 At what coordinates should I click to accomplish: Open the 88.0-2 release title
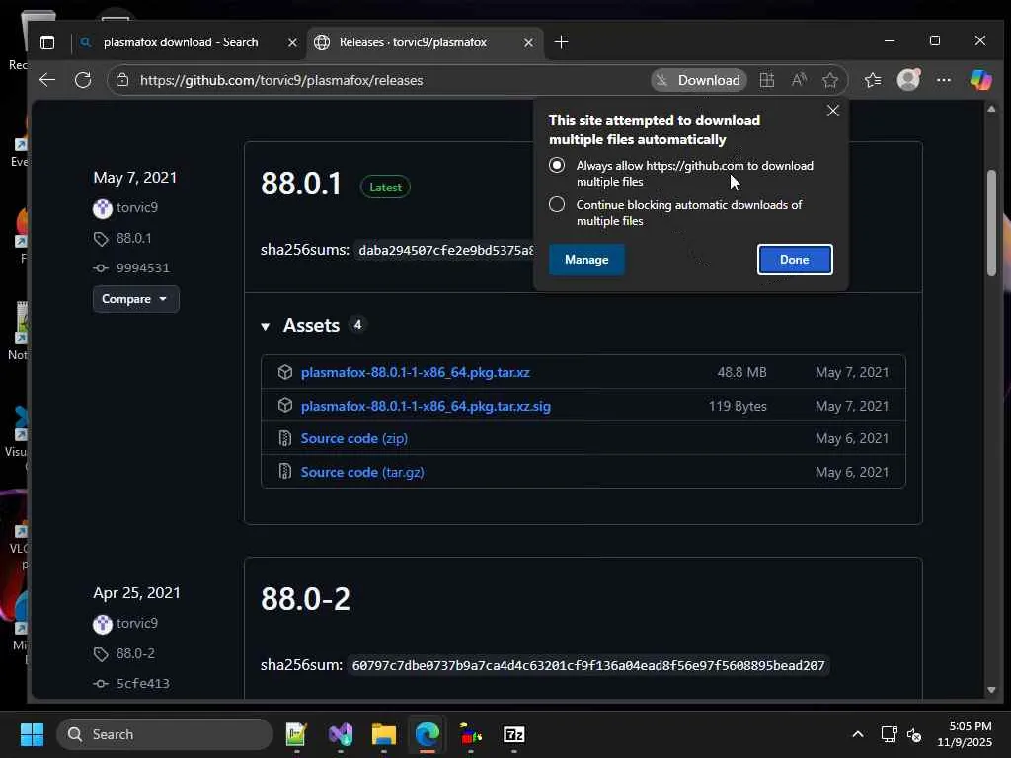[306, 599]
